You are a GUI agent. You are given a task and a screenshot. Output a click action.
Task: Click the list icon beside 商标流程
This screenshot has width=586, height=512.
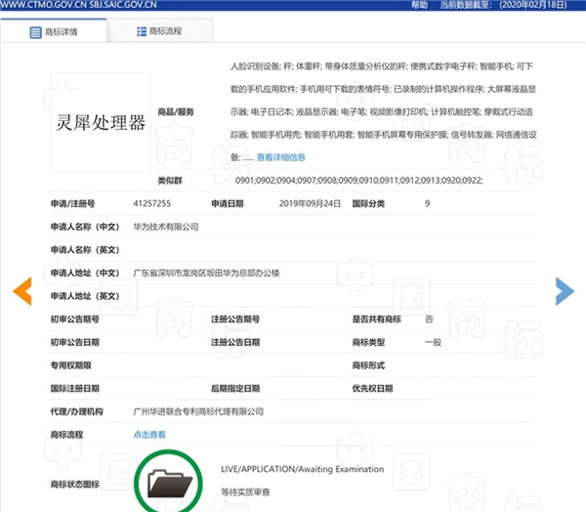(142, 32)
